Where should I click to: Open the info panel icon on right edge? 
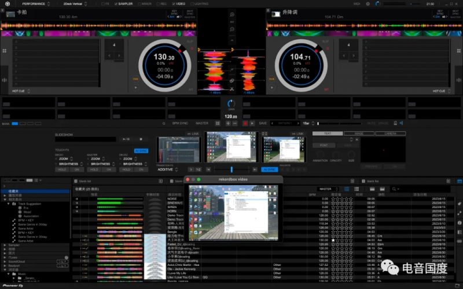click(x=460, y=223)
